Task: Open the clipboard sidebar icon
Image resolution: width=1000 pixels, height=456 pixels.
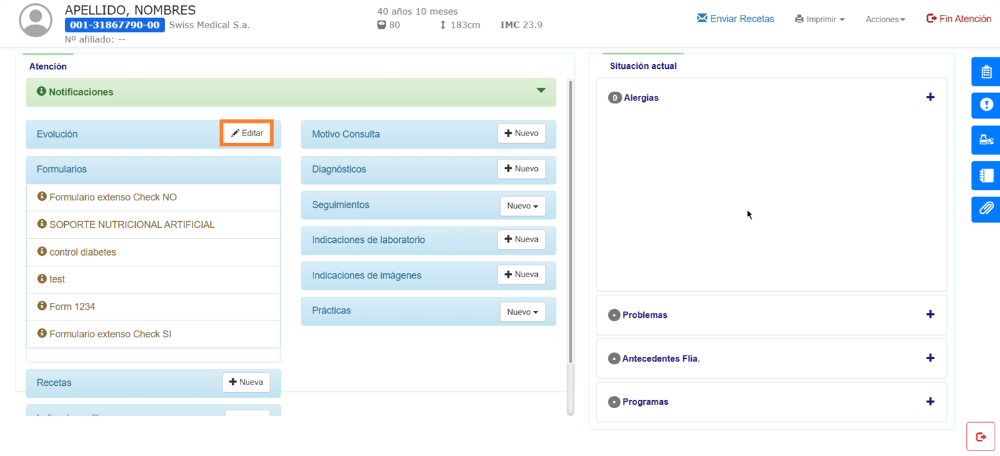Action: pos(986,72)
